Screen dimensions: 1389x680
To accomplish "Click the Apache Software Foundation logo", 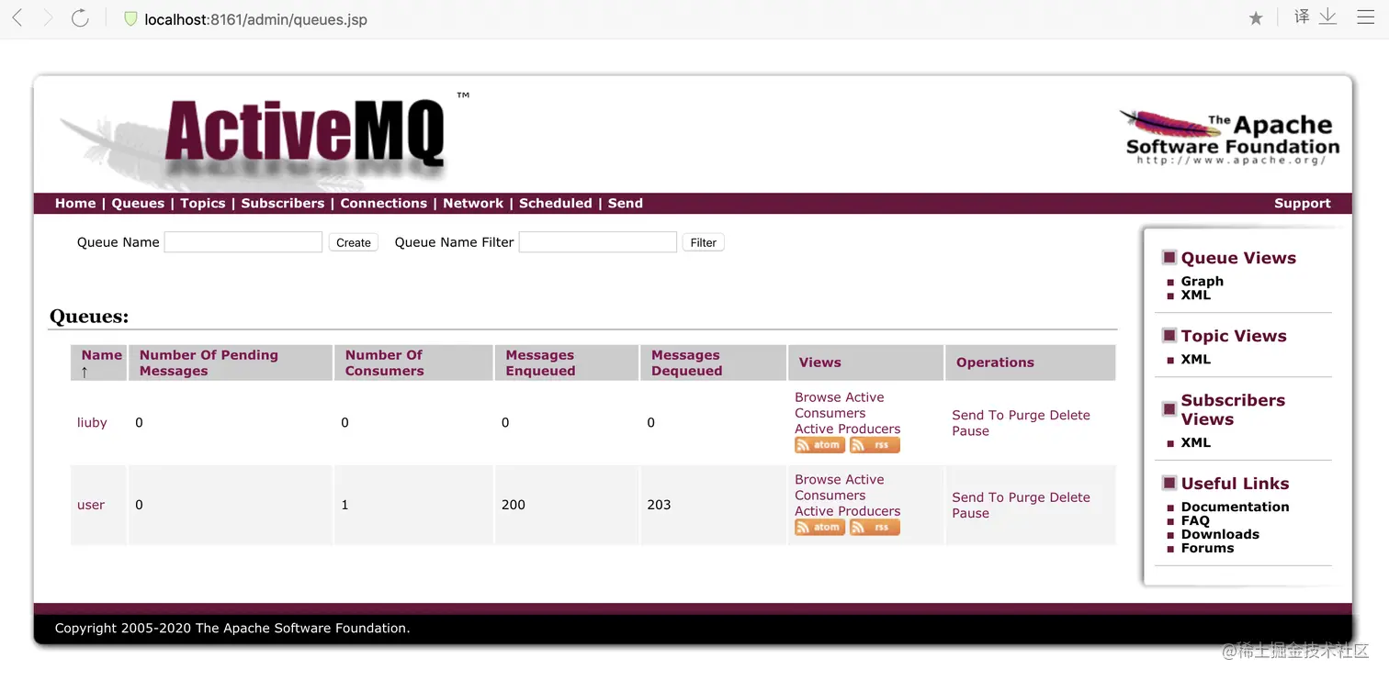I will [1229, 138].
